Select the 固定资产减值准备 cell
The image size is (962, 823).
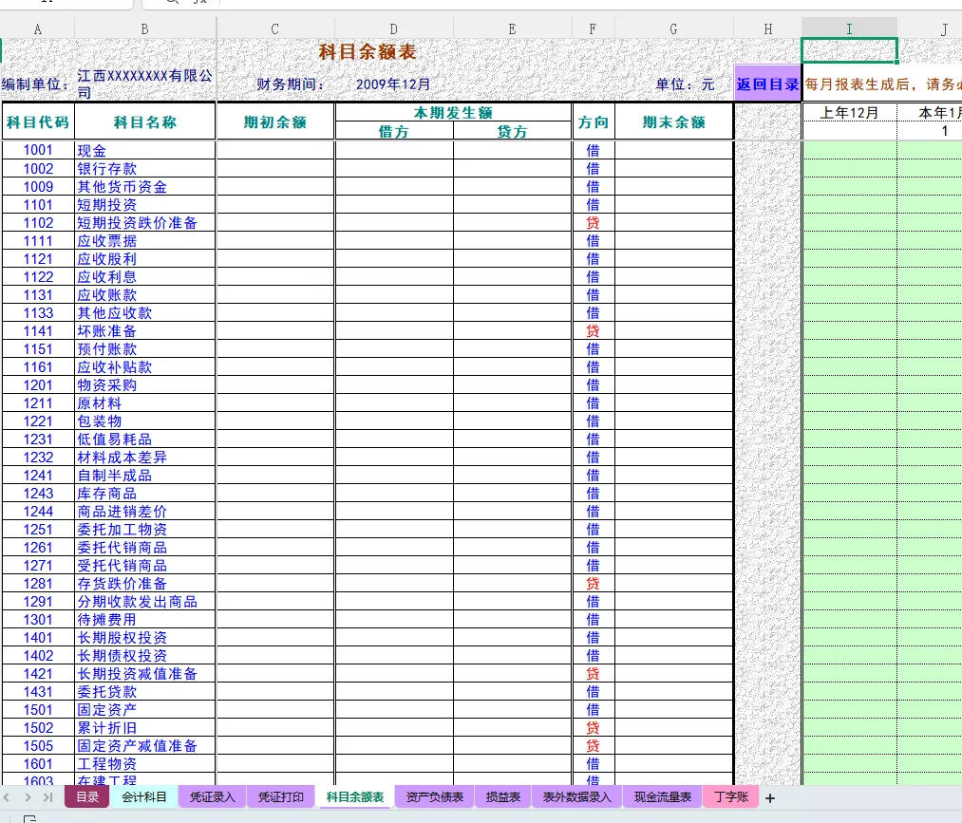click(x=144, y=746)
